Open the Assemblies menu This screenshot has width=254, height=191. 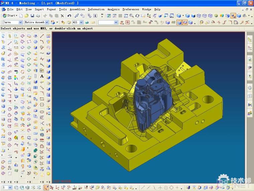(x=77, y=9)
